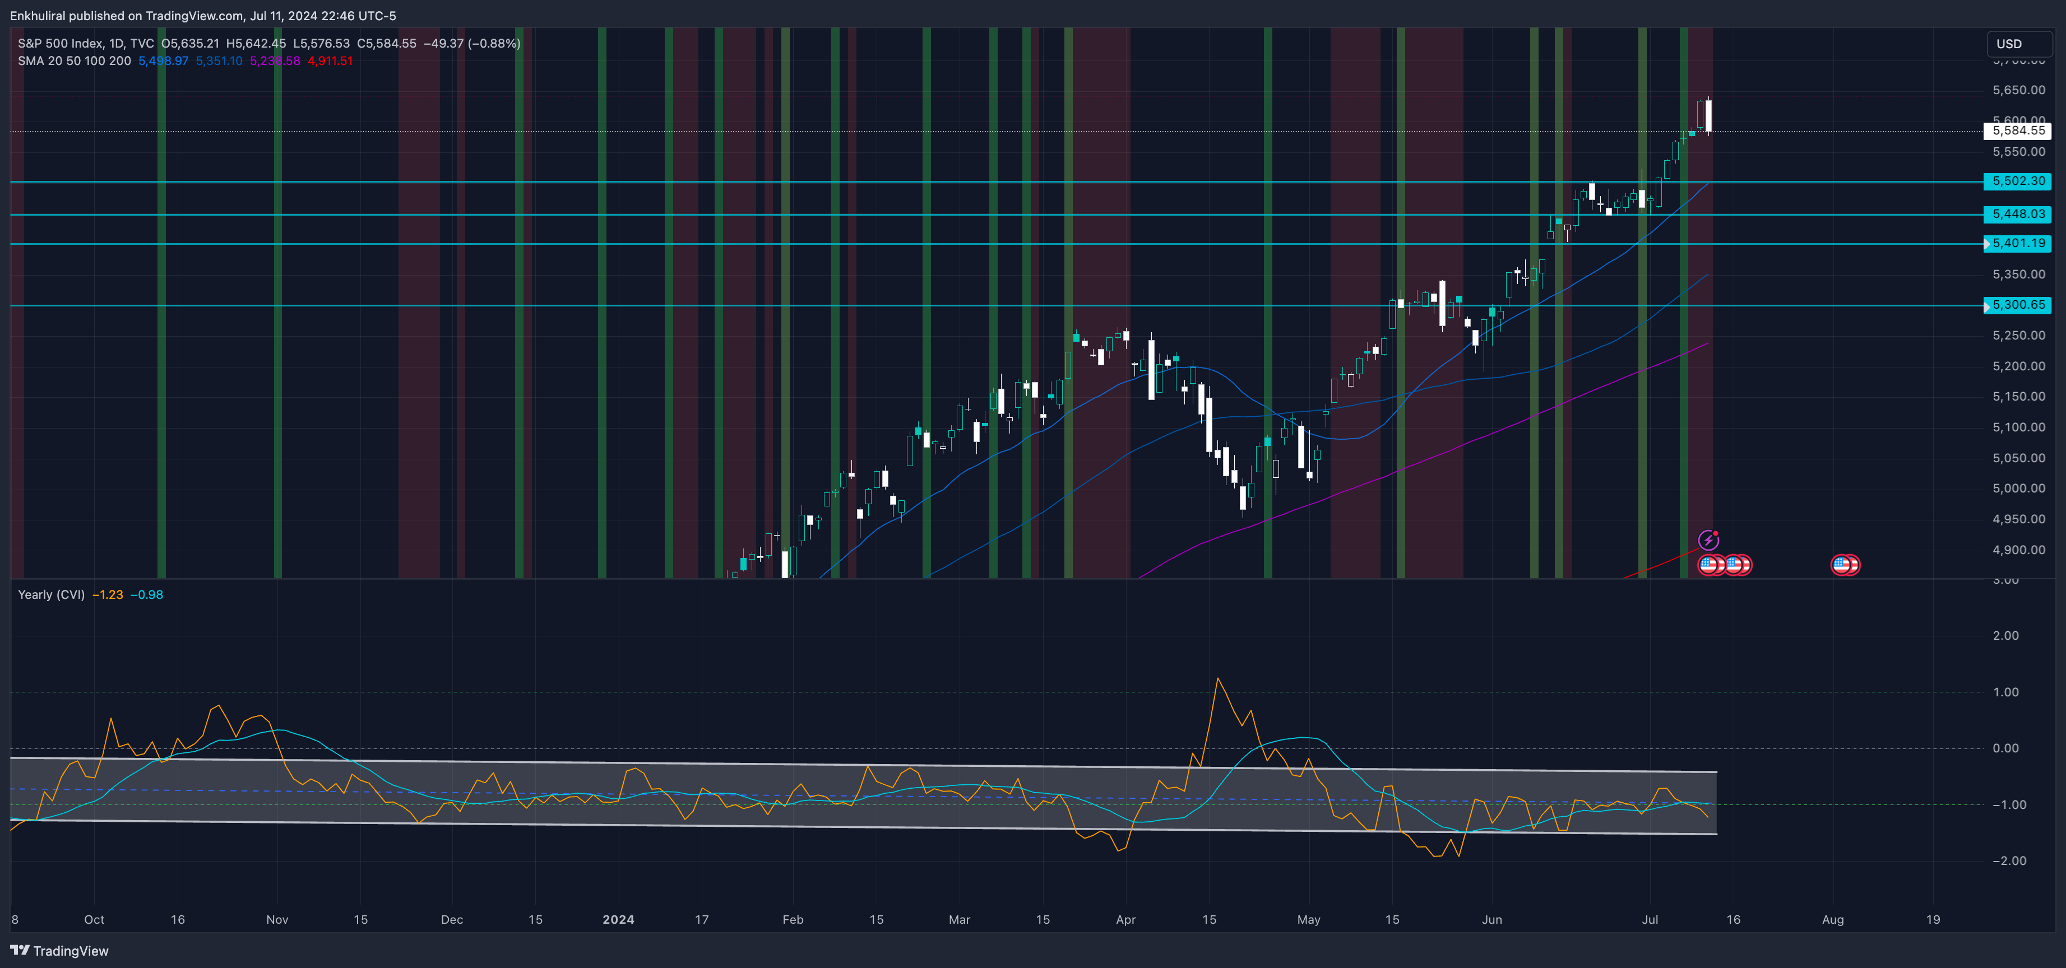Image resolution: width=2066 pixels, height=968 pixels.
Task: Click the purple lightning bolt event icon
Action: [x=1707, y=540]
